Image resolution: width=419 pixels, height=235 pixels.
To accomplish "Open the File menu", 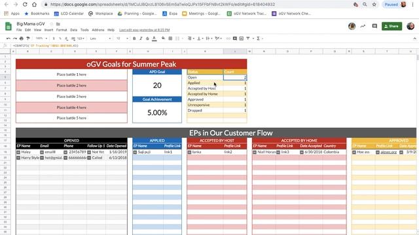I will coord(19,30).
